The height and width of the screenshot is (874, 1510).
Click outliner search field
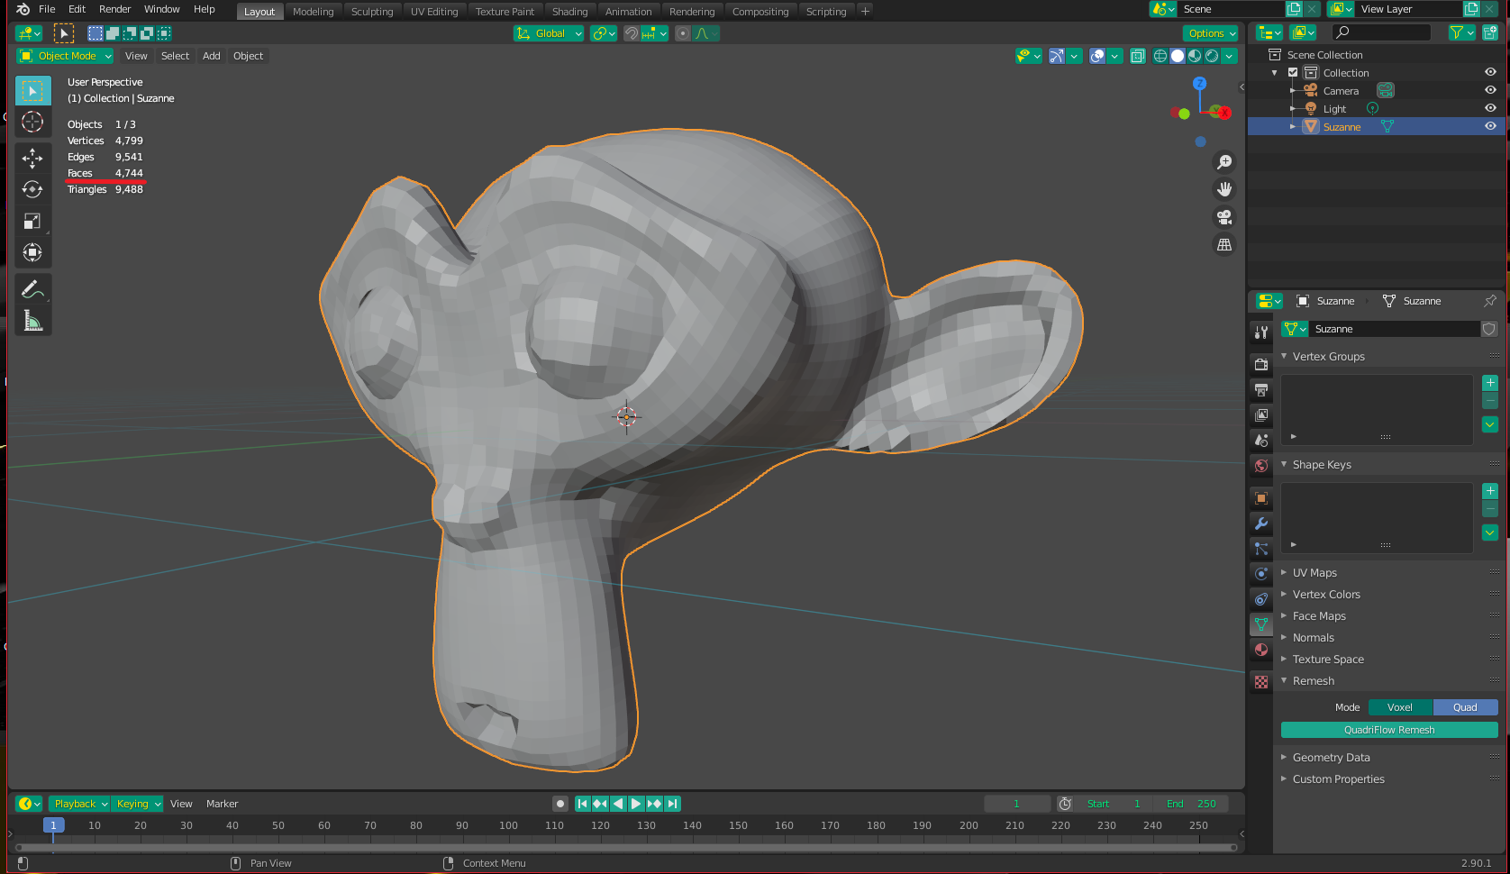point(1381,32)
